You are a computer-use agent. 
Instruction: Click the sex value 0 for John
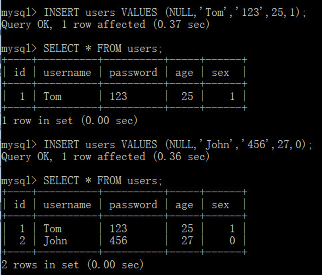(x=232, y=241)
